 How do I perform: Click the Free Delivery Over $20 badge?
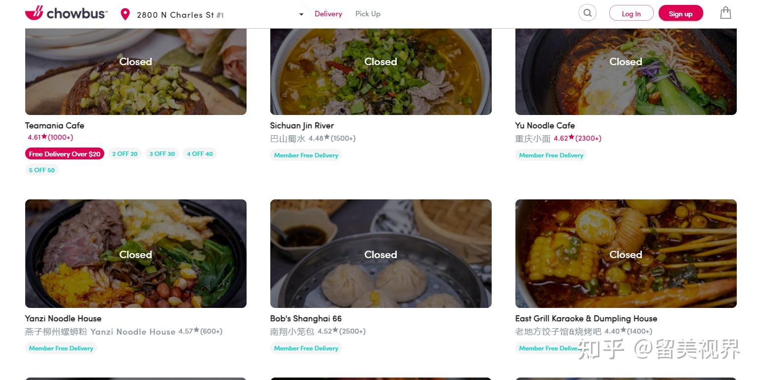[64, 154]
